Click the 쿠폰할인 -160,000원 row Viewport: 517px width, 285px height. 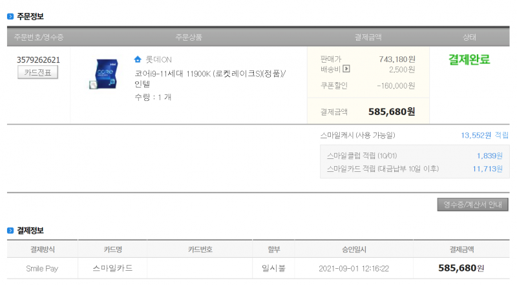point(368,86)
